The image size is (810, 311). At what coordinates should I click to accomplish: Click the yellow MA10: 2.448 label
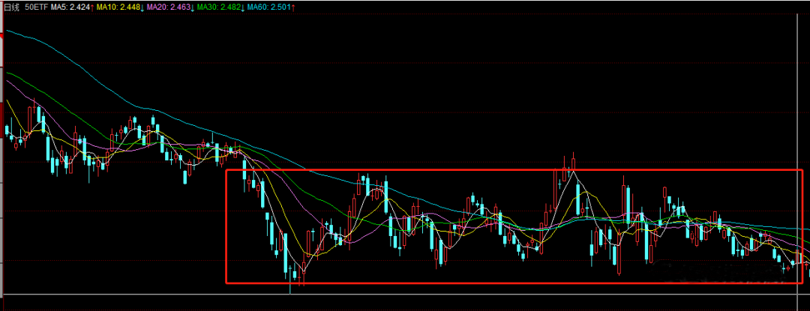(x=120, y=7)
